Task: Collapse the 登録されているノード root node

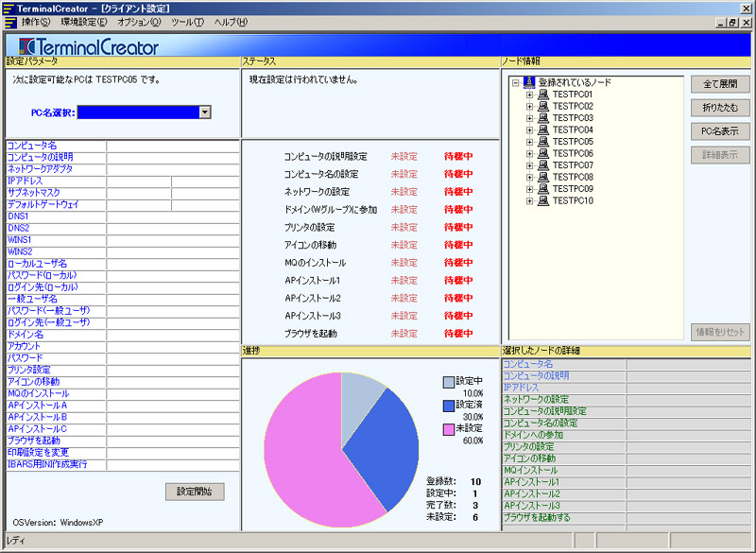Action: [515, 83]
